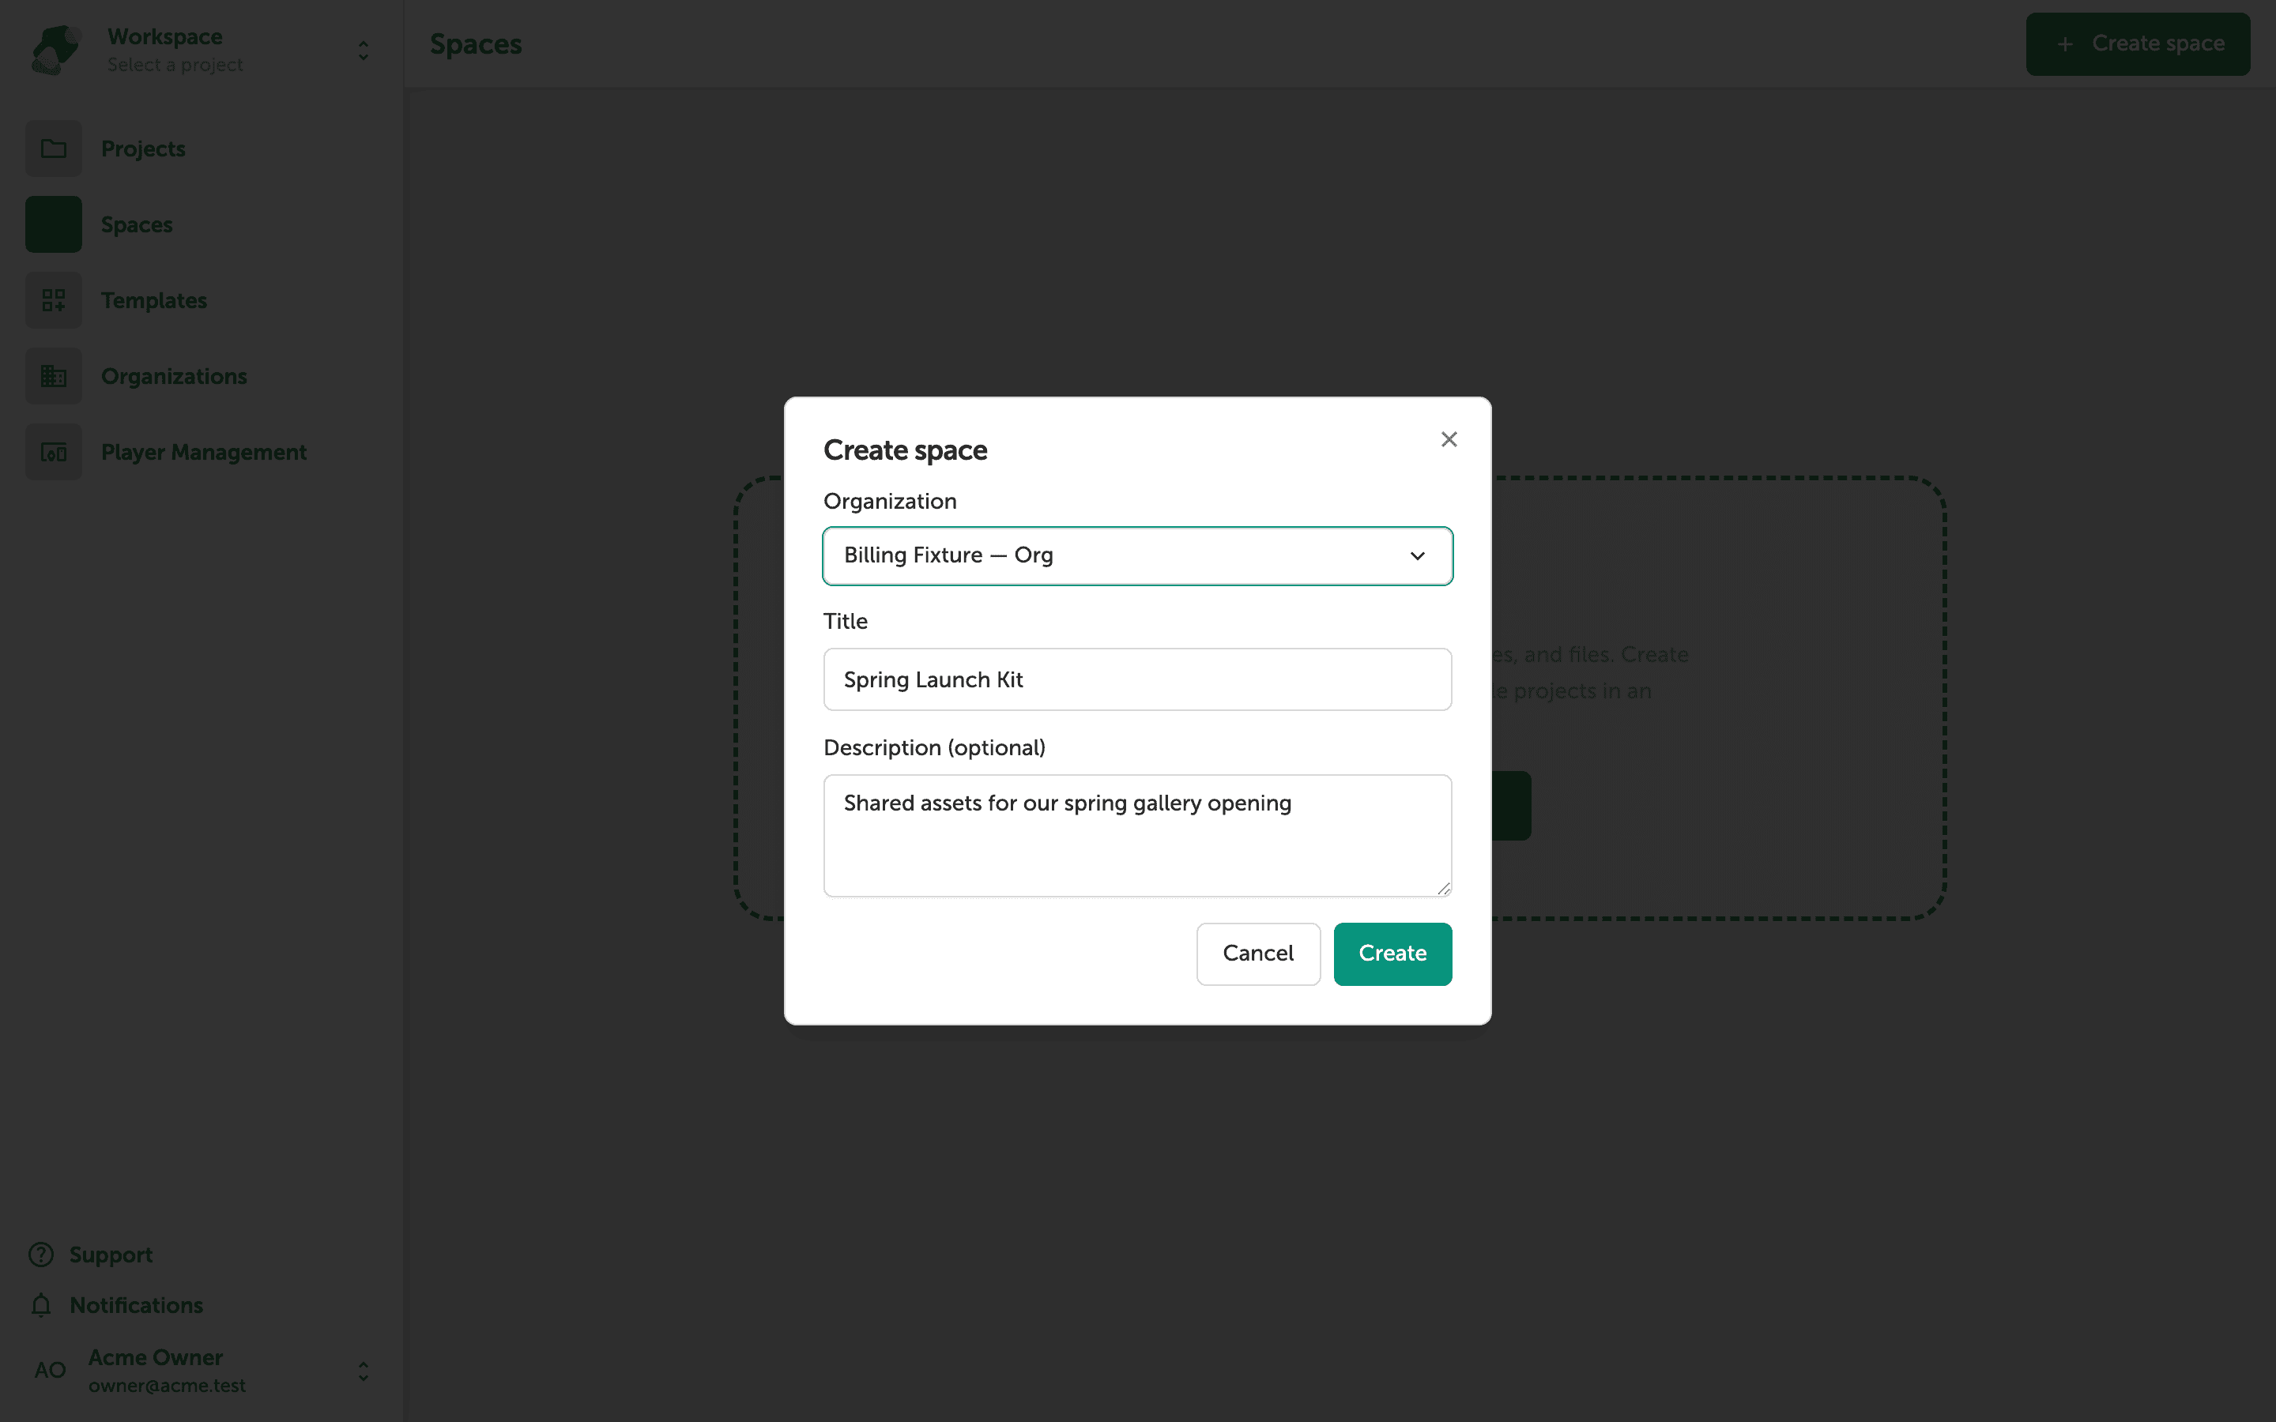Open the Templates grid icon in sidebar

[x=54, y=300]
